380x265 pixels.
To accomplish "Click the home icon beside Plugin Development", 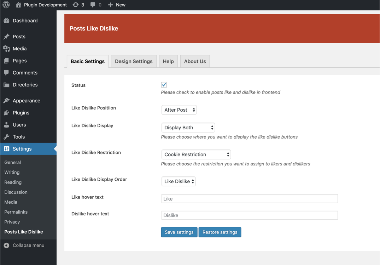I will point(18,5).
